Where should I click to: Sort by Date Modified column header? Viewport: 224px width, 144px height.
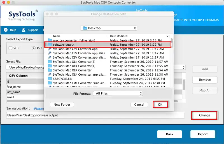[x=119, y=36]
